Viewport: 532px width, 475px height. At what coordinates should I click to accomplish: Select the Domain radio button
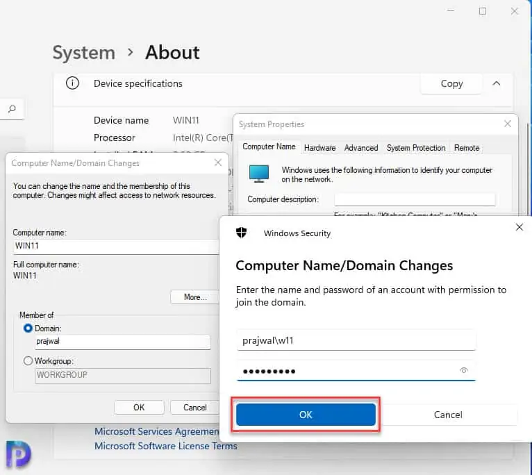[28, 328]
